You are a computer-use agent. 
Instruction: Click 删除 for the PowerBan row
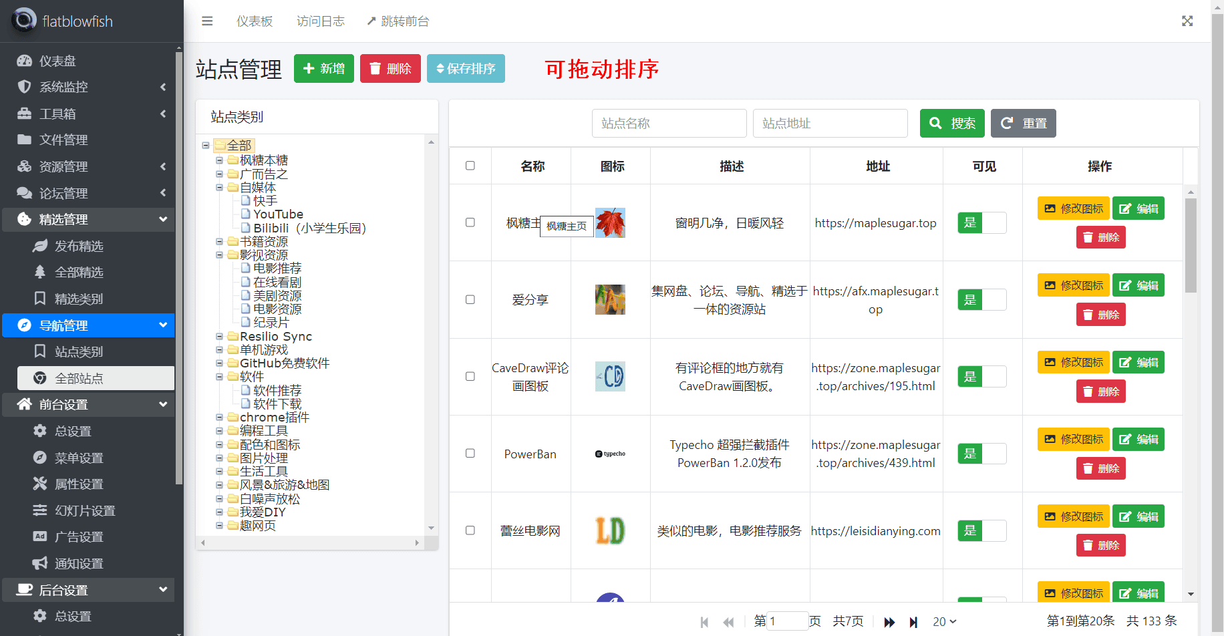(1101, 468)
